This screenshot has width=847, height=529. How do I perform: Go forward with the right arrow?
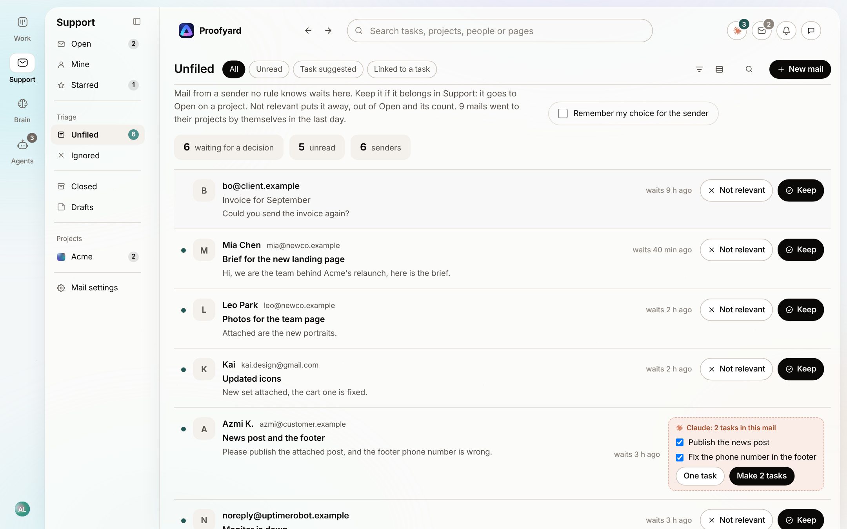pyautogui.click(x=328, y=31)
